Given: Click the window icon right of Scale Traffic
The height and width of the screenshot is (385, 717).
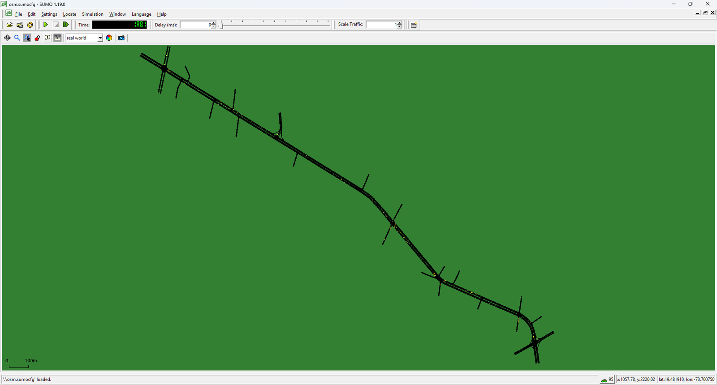Looking at the screenshot, I should 414,25.
